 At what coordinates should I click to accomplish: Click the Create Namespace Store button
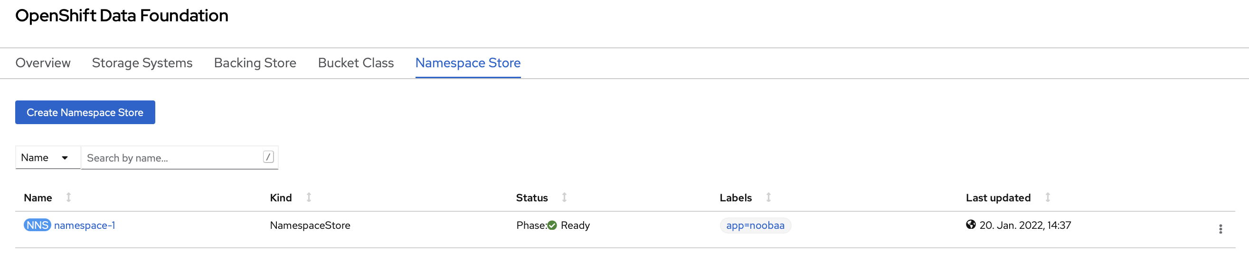pos(85,112)
